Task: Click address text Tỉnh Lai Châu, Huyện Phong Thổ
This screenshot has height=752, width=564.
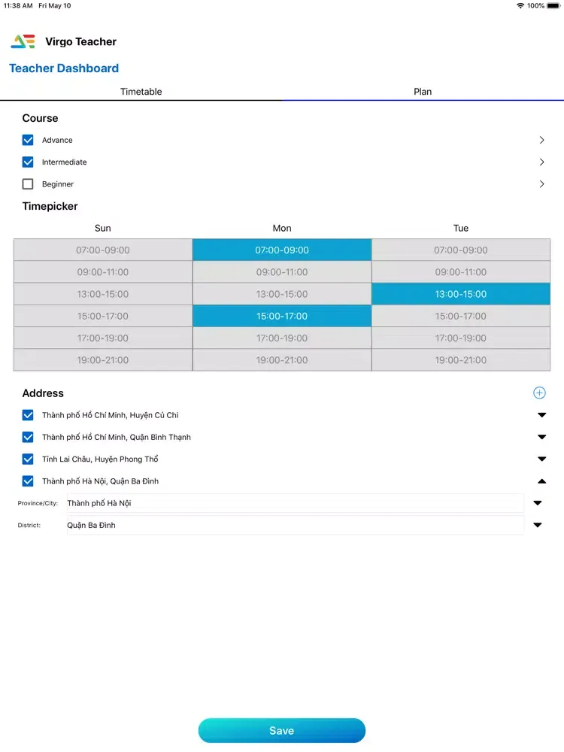Action: pos(100,459)
